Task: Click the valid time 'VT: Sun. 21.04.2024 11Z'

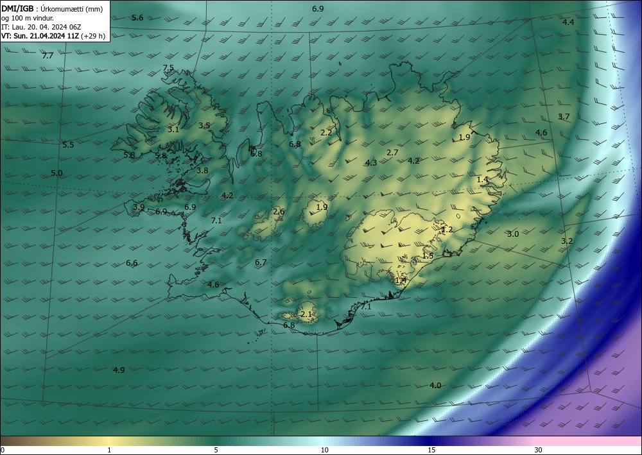Action: pos(40,36)
